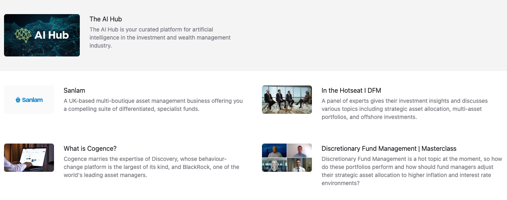Open the In the Hotseat panel thumbnail

coord(287,100)
